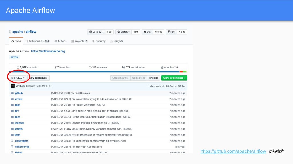Click the 13,313 stargazers count
The image size is (293, 164).
[x=159, y=32]
